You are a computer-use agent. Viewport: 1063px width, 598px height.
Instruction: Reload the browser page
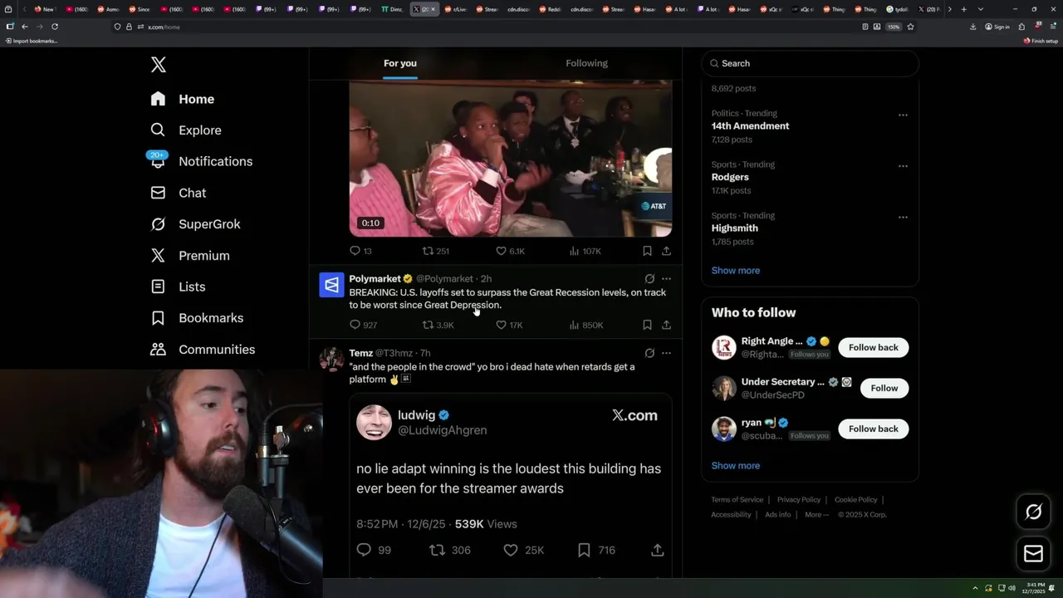click(x=54, y=27)
